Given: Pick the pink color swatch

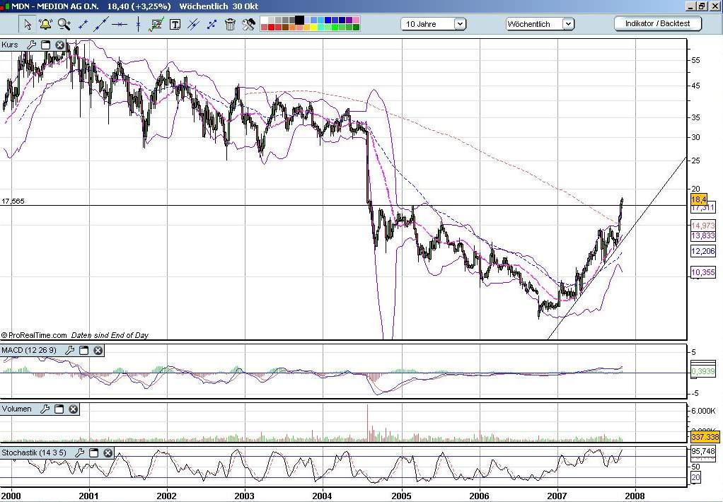Looking at the screenshot, I should 356,20.
